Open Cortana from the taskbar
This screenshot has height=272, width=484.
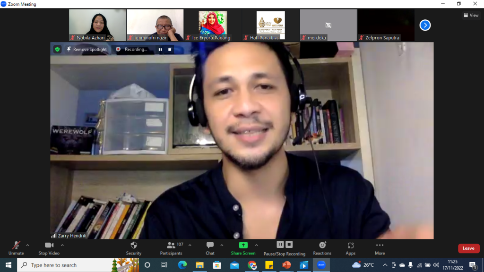147,265
